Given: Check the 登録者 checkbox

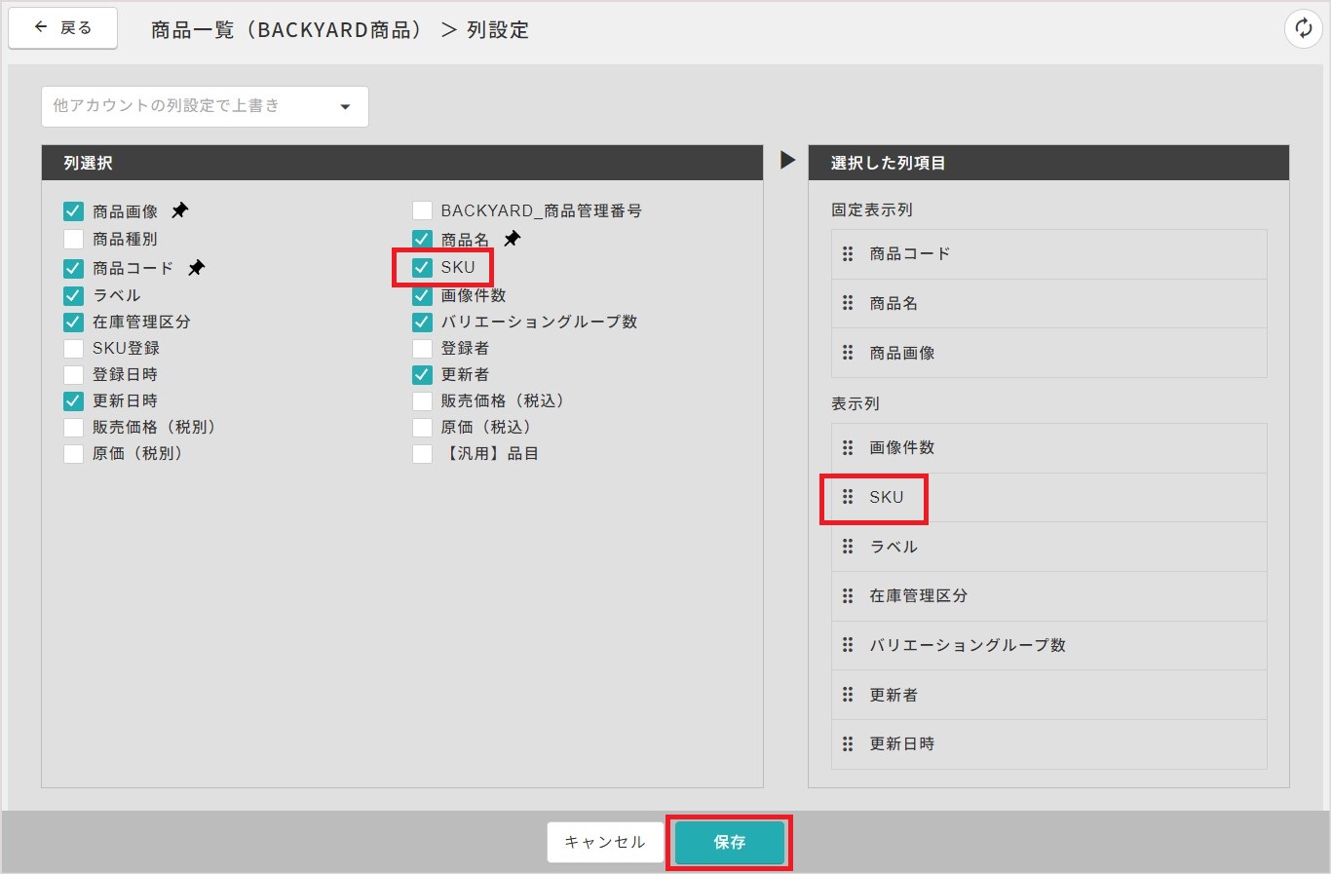Looking at the screenshot, I should (x=422, y=348).
